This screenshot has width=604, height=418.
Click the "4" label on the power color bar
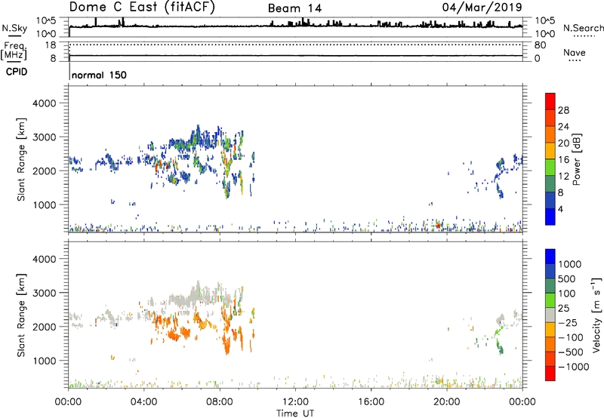(560, 209)
